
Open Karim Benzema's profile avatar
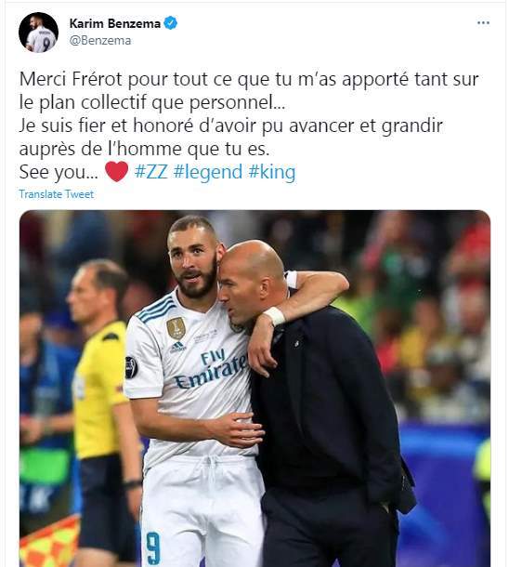[x=38, y=33]
